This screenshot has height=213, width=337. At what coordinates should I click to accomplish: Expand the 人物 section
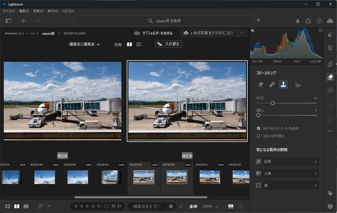[x=287, y=173]
